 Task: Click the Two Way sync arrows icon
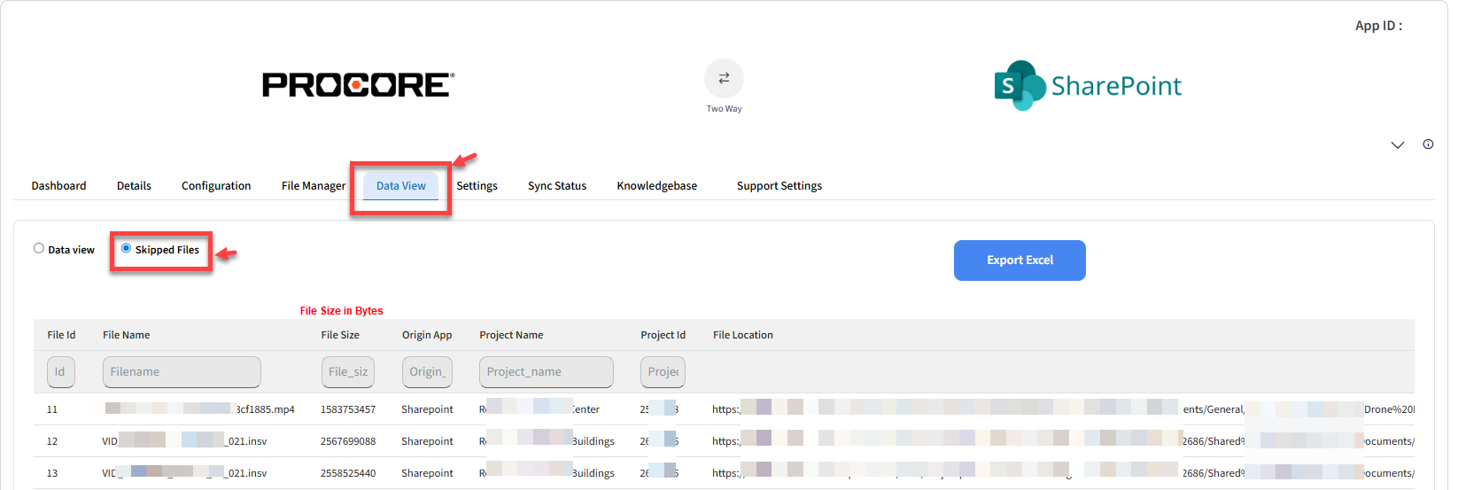pos(724,78)
